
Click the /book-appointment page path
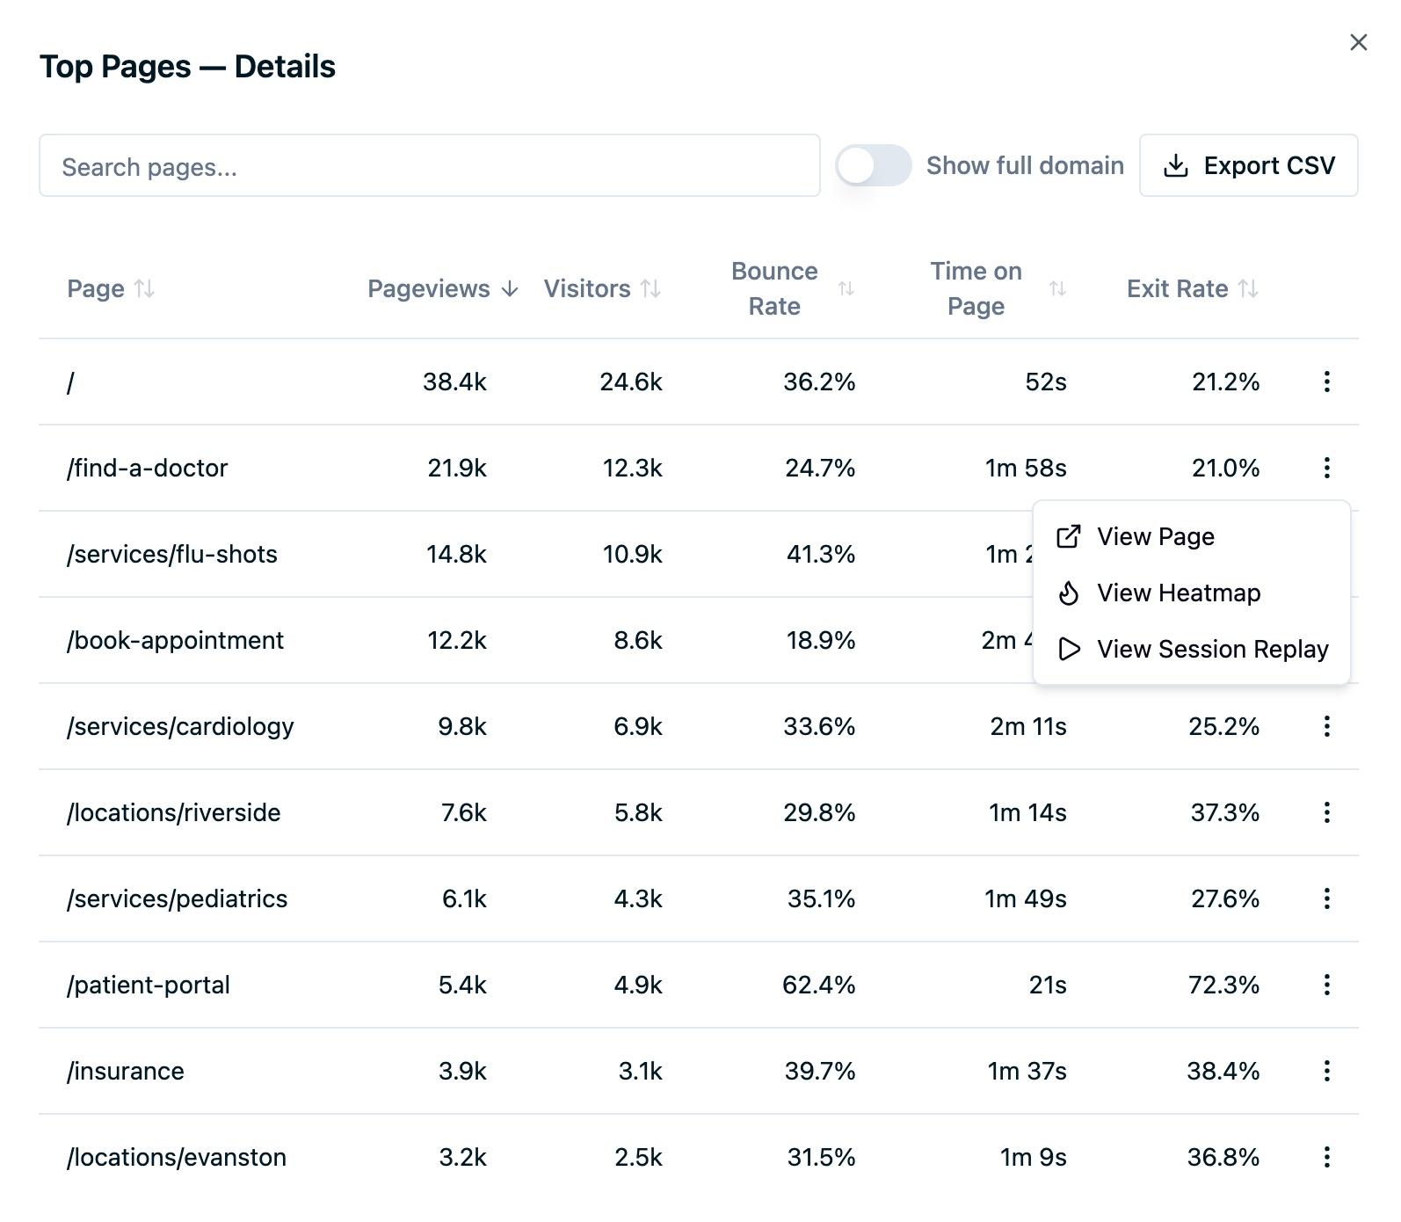[175, 640]
